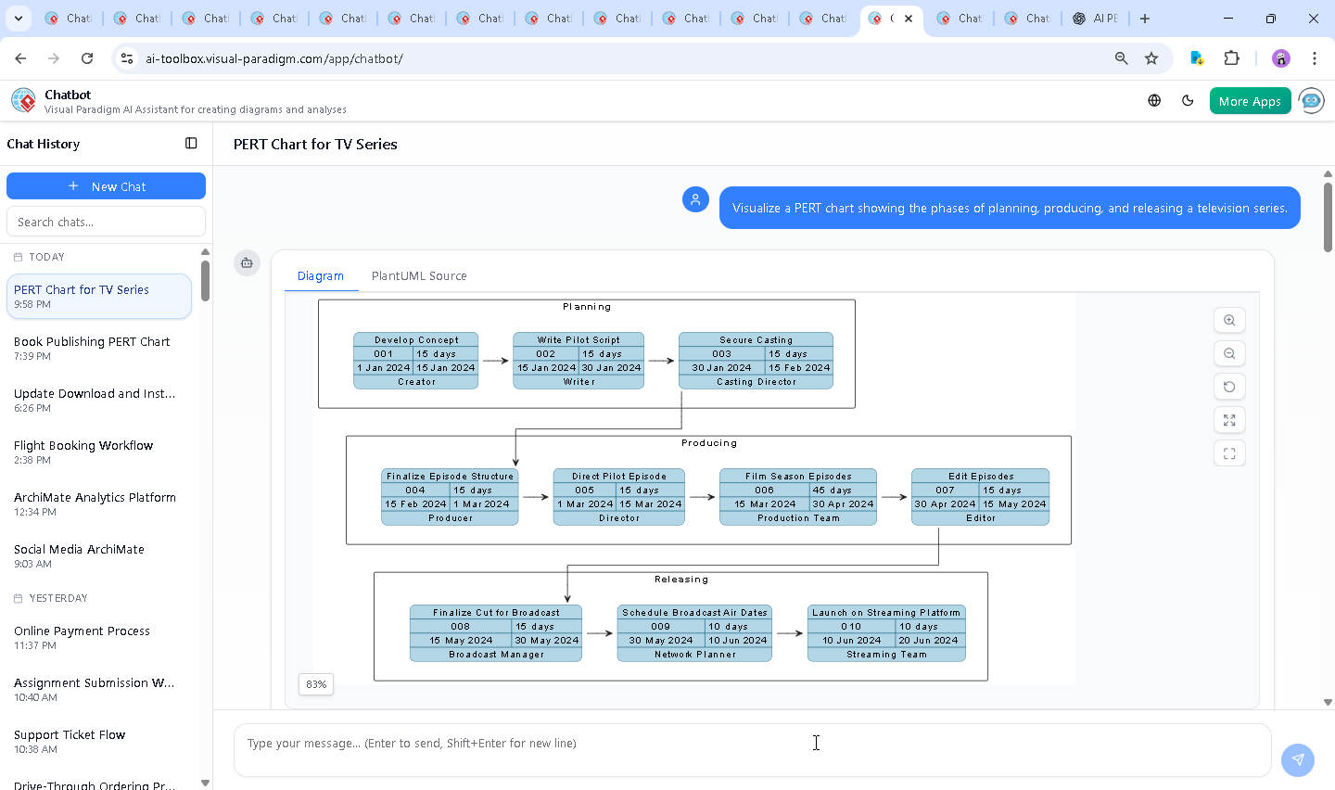Open the browser tab search dropdown
This screenshot has width=1335, height=790.
pos(19,19)
